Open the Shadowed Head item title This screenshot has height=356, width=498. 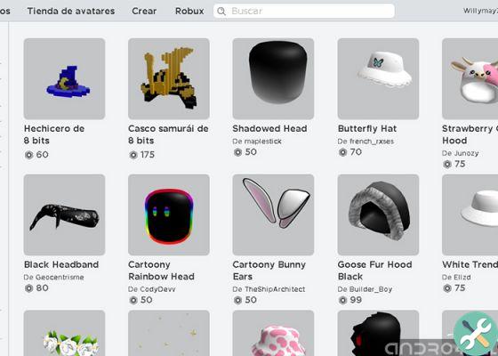[269, 128]
